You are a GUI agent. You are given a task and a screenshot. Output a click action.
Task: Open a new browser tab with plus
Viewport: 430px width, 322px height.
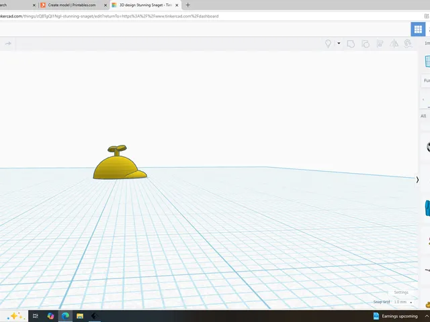pos(187,5)
